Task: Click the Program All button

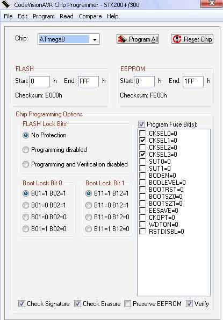Action: point(138,39)
